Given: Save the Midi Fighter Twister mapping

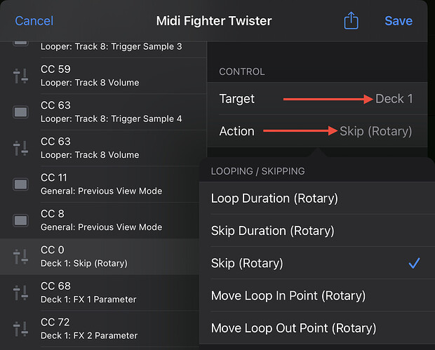Looking at the screenshot, I should point(399,21).
